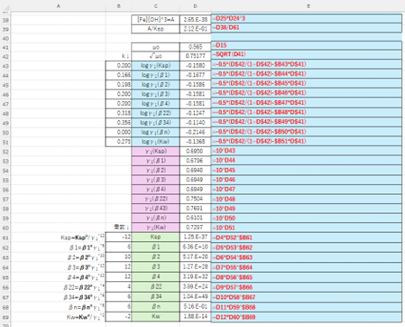Select the formula =D4*D52^$B61
Screen dimensions: 405x327
[307, 238]
